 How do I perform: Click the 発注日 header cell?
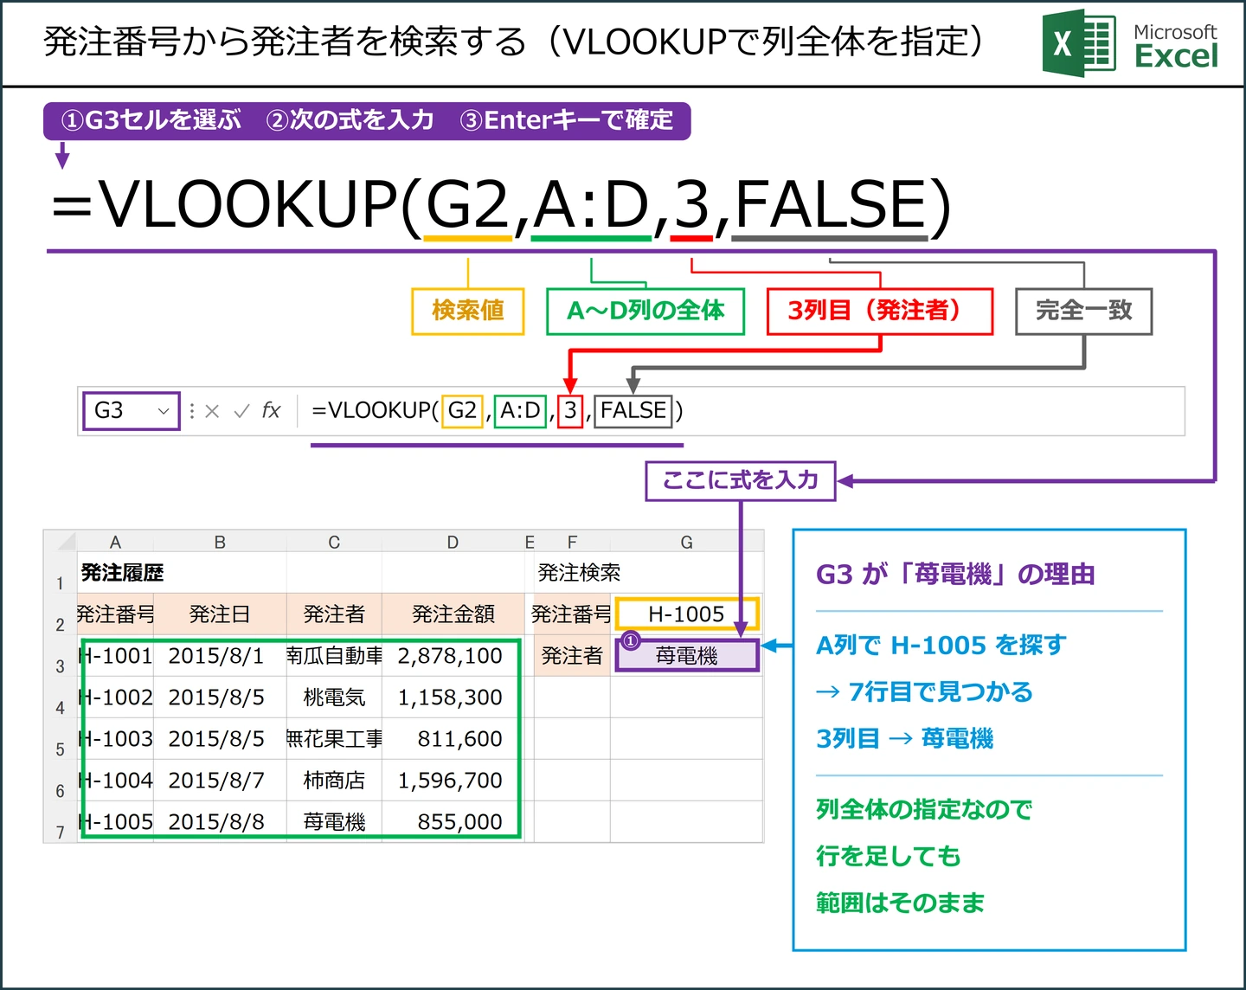click(x=220, y=614)
